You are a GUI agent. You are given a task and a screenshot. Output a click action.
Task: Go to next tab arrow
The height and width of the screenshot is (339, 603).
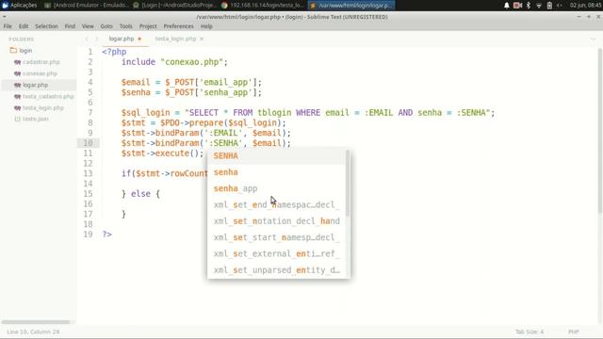click(x=96, y=39)
